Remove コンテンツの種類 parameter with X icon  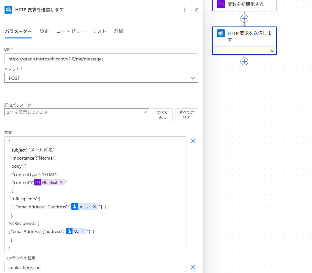click(x=193, y=267)
